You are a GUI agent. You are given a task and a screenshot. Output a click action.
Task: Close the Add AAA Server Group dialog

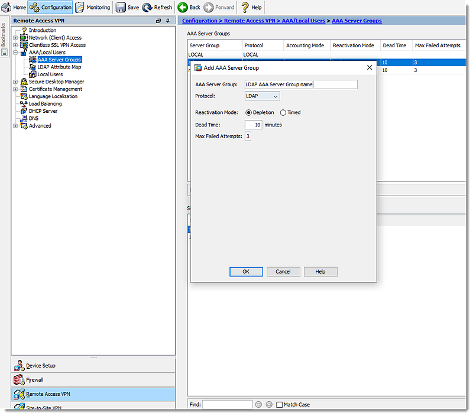coord(370,67)
